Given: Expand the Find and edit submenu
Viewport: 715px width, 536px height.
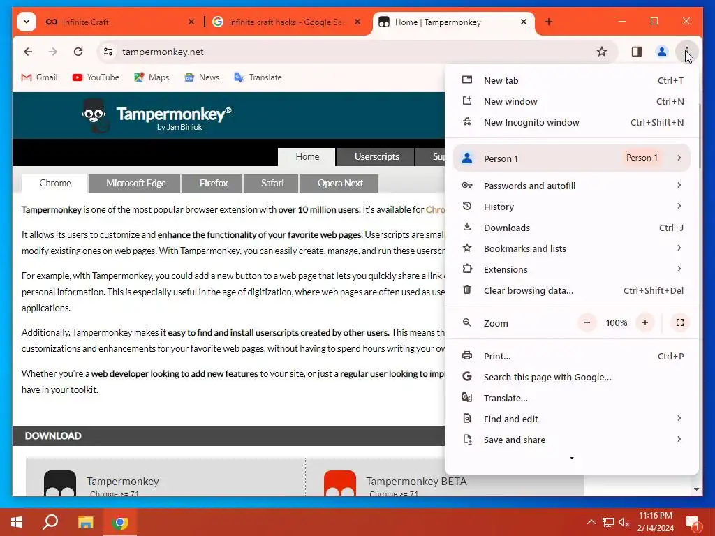Looking at the screenshot, I should pos(572,419).
